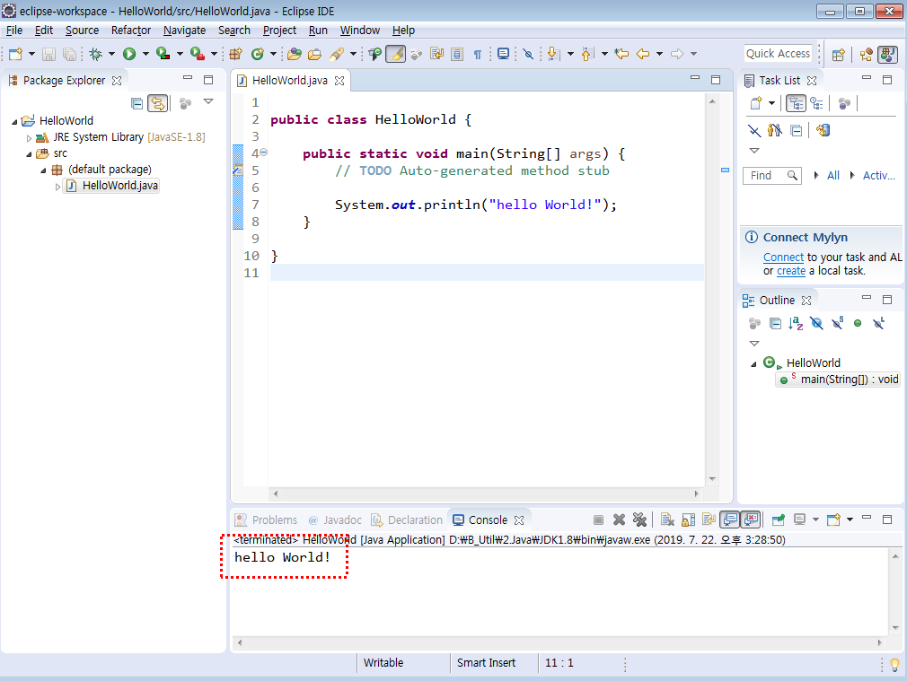Toggle Block Selection Mode icon
907x681 pixels.
[x=457, y=54]
